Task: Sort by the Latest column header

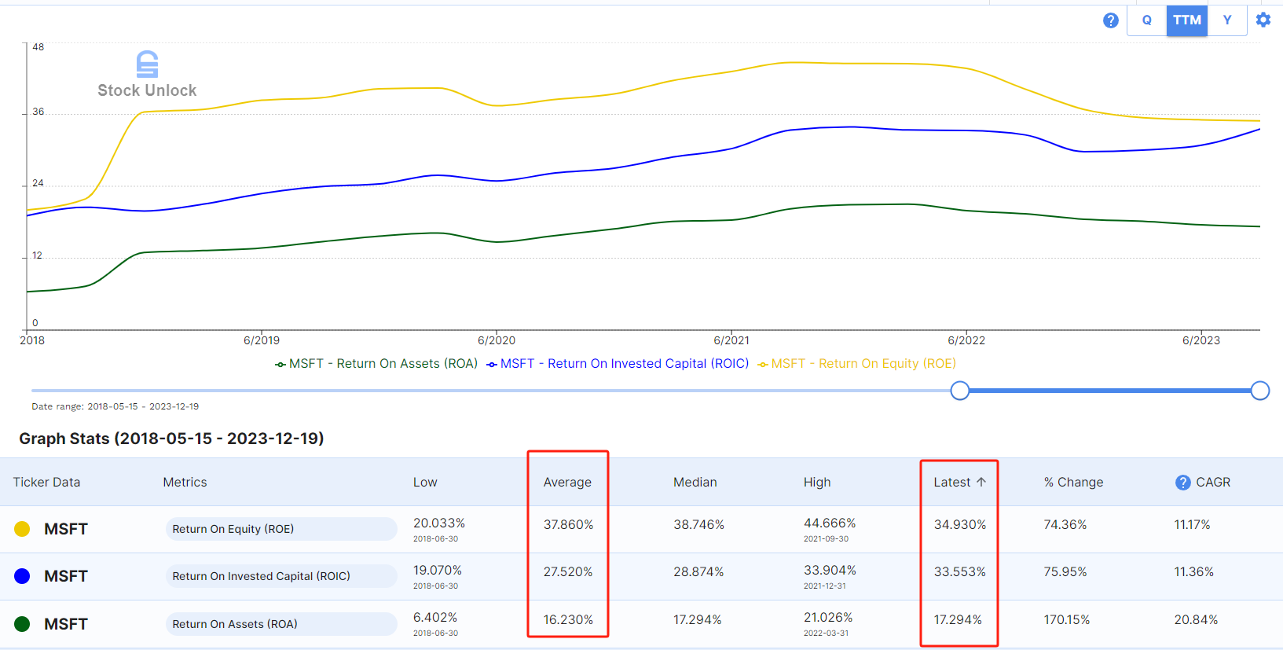Action: [x=951, y=483]
